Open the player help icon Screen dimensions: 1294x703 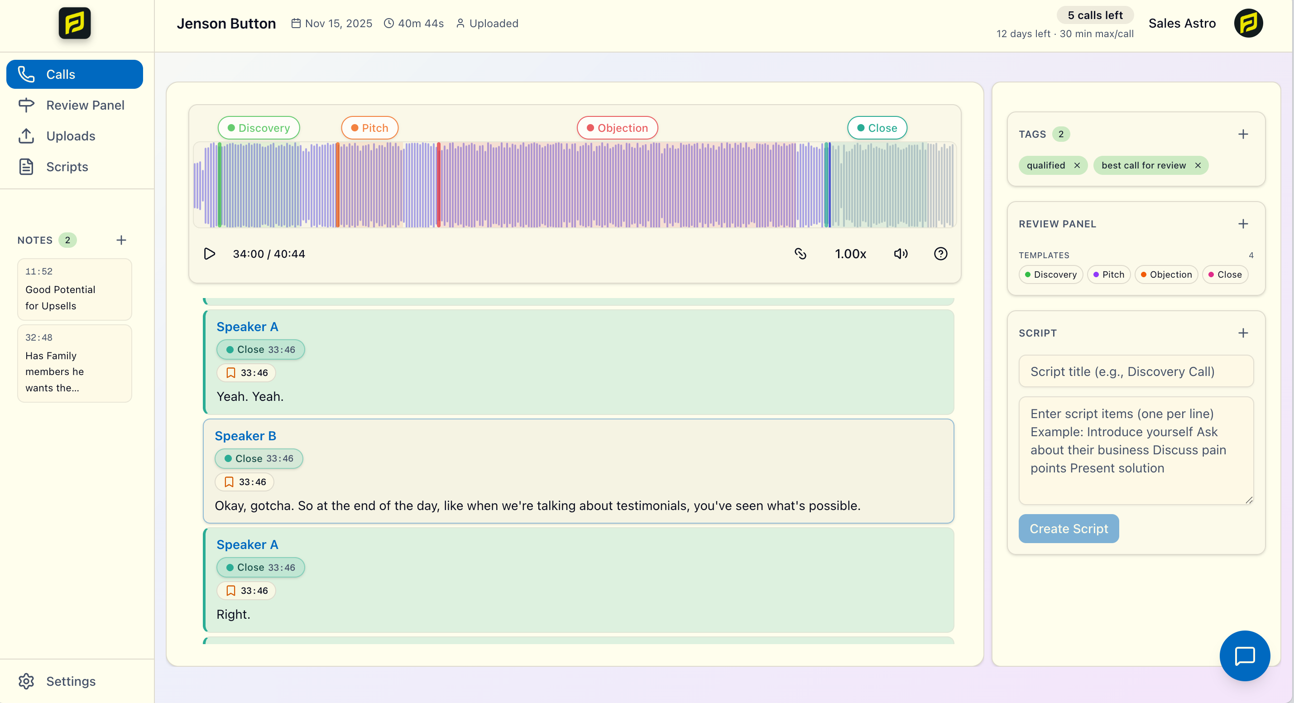point(941,254)
